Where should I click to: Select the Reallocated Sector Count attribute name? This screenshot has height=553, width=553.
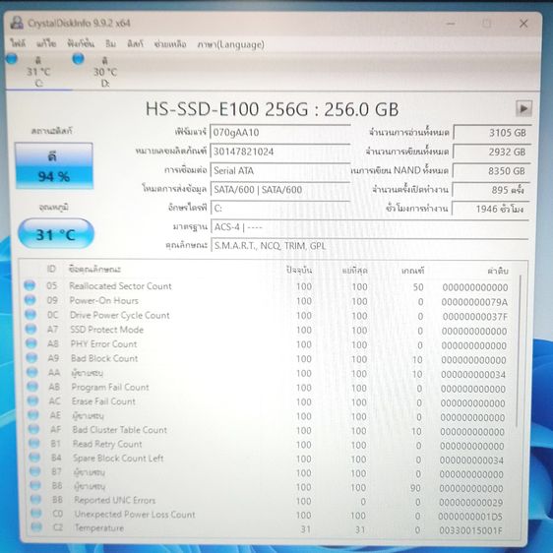(x=120, y=286)
